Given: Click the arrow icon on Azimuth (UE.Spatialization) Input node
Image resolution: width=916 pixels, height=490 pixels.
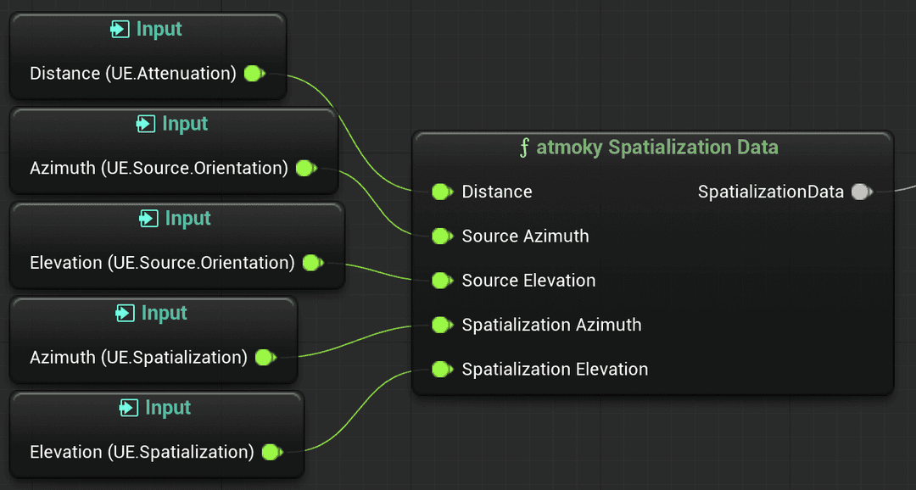Looking at the screenshot, I should click(126, 313).
